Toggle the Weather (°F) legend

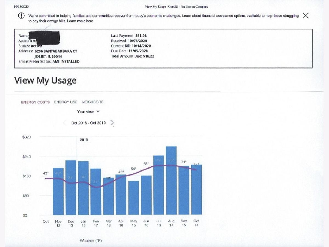(x=91, y=241)
